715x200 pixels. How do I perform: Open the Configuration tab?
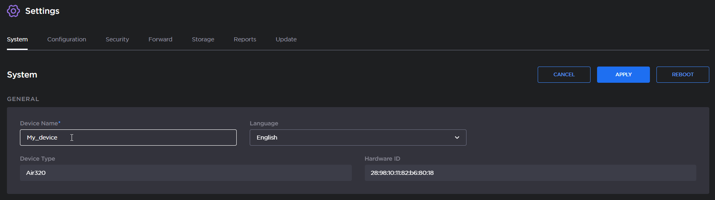(67, 39)
